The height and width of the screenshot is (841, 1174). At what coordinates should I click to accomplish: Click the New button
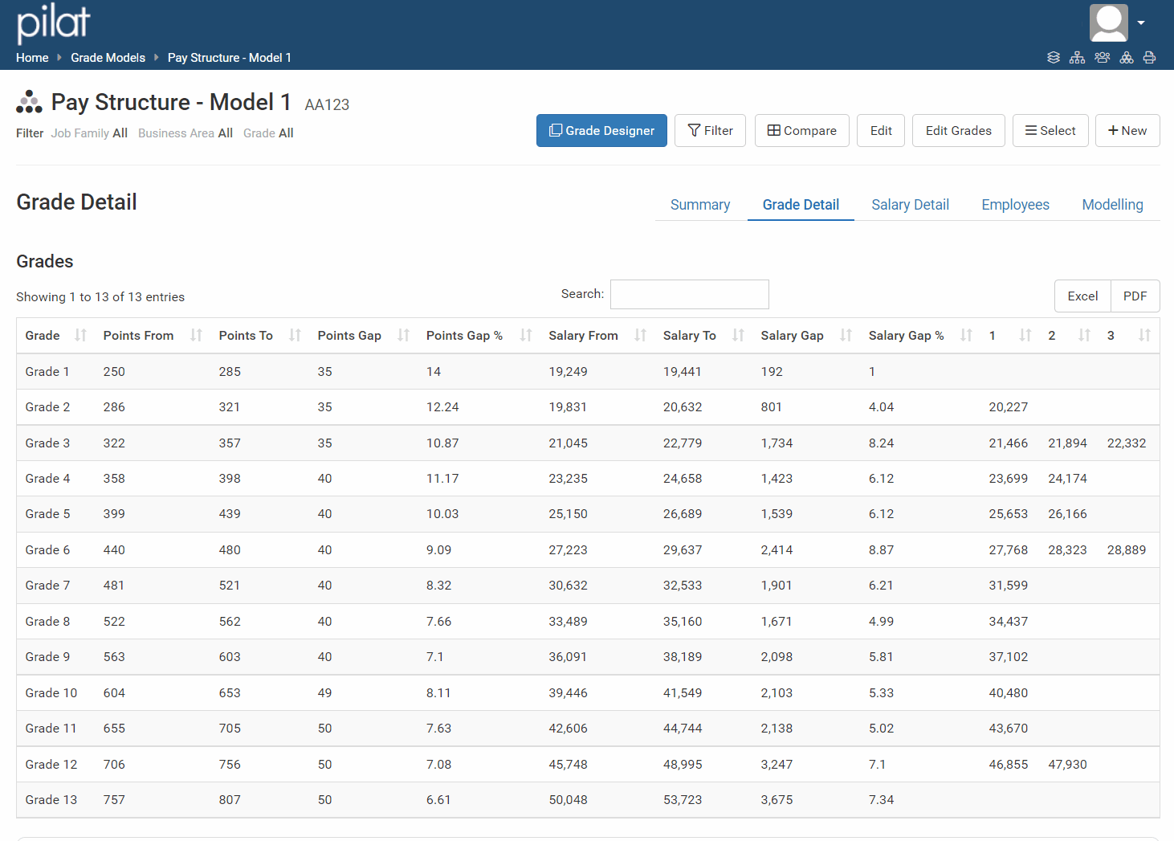1127,130
